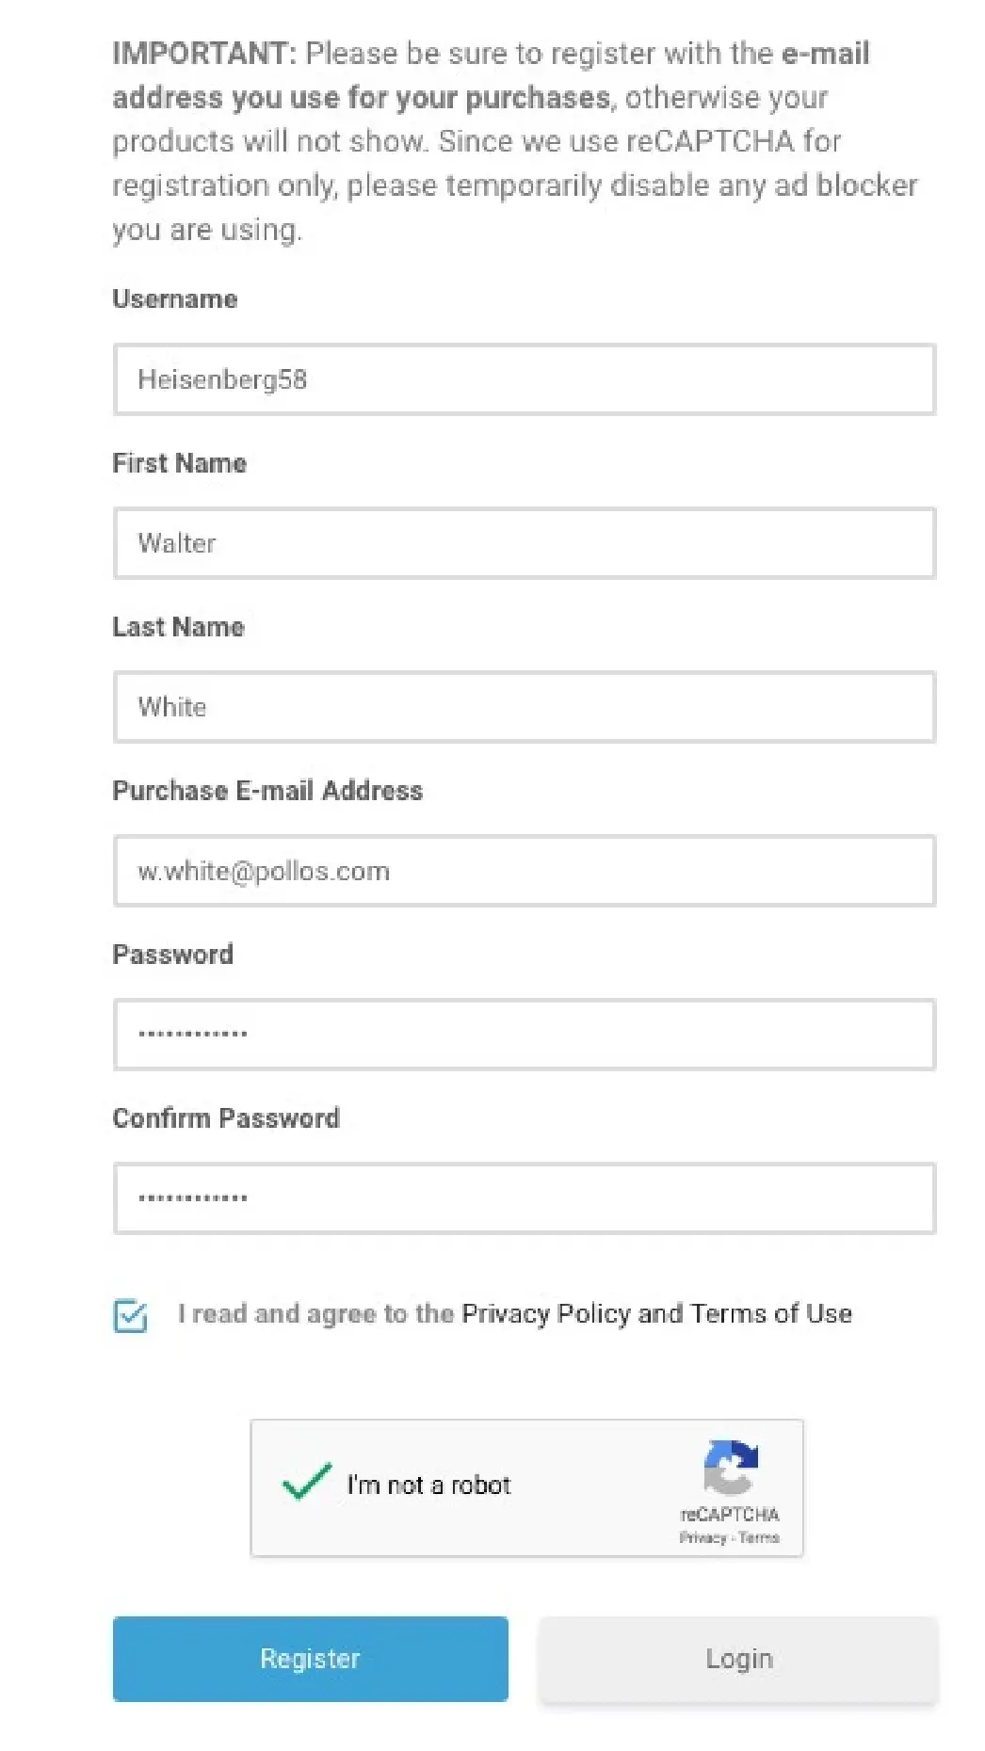The image size is (985, 1751).
Task: Click the Purchase E-mail Address input field
Action: tap(525, 871)
